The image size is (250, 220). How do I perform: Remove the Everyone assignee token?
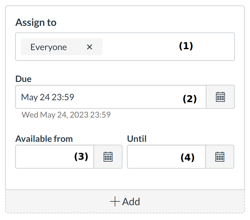click(89, 47)
